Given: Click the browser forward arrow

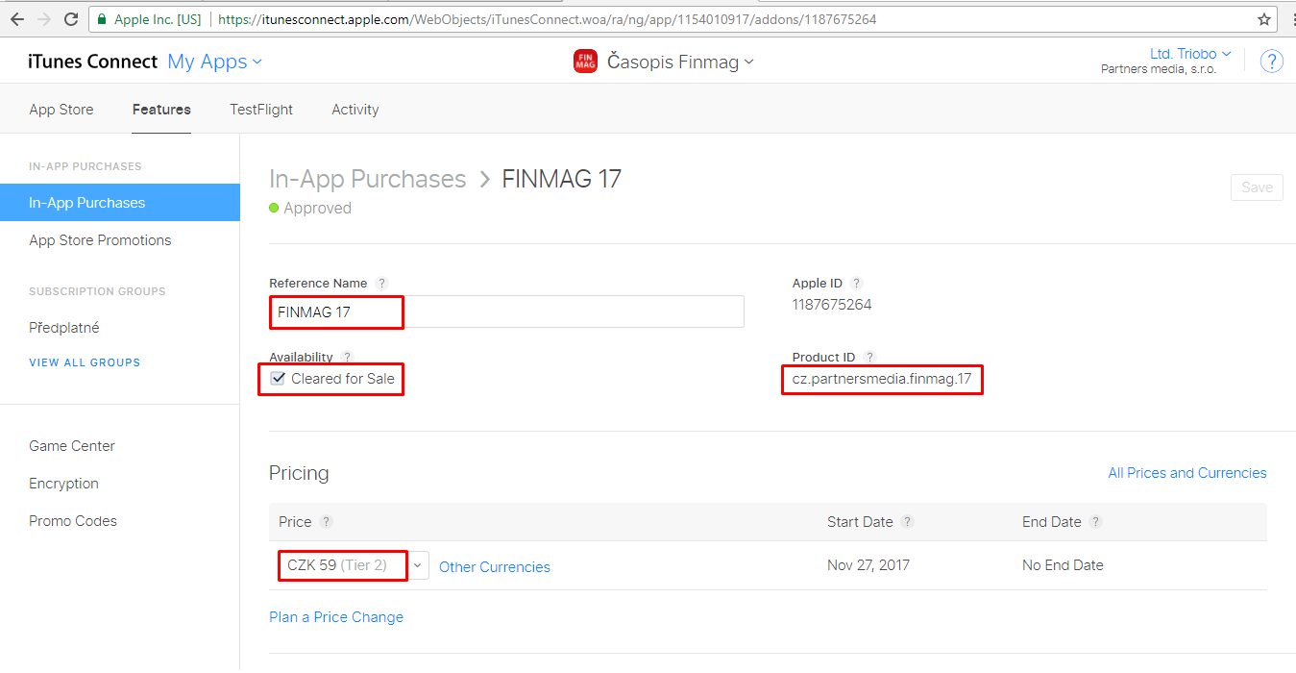Looking at the screenshot, I should tap(44, 19).
